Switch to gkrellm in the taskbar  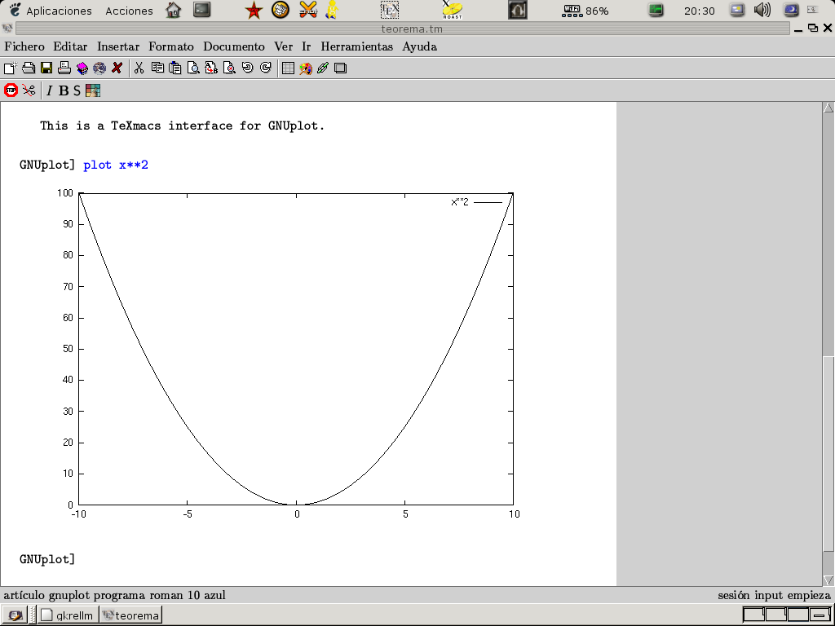(68, 615)
